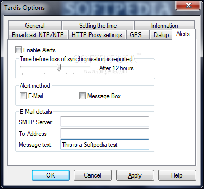Click the 'SMTP Server' label
Image resolution: width=204 pixels, height=189 pixels.
35,122
